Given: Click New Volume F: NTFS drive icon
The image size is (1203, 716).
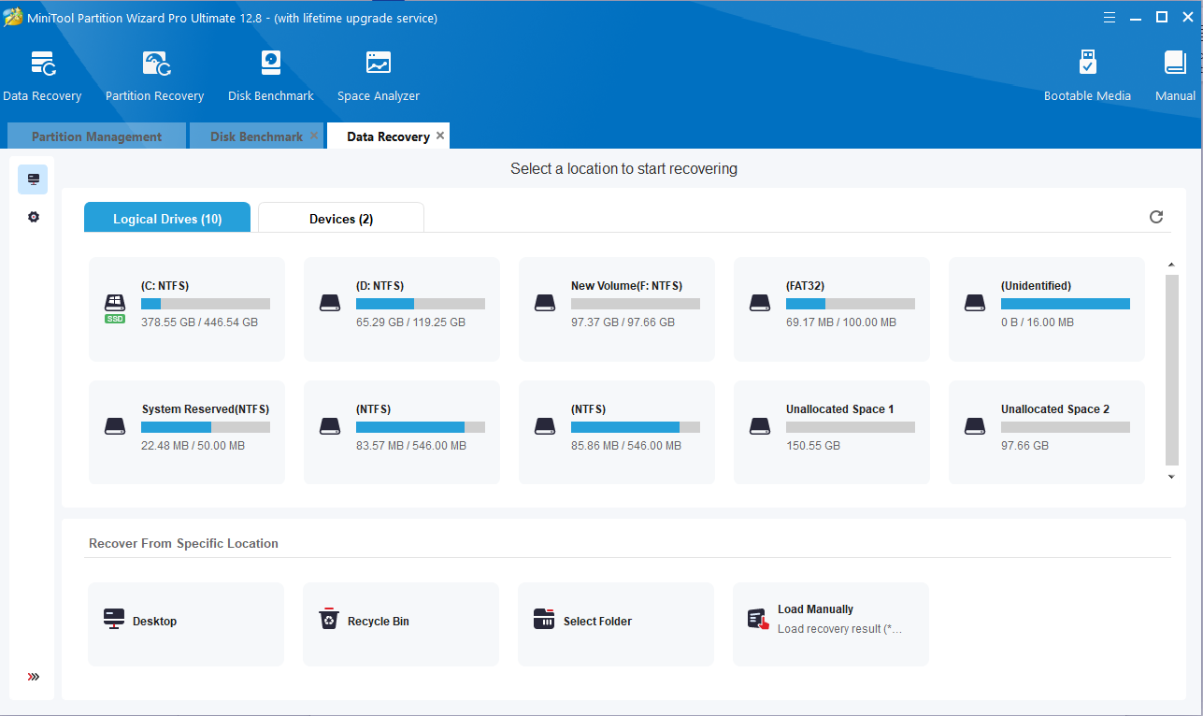Looking at the screenshot, I should click(x=544, y=303).
